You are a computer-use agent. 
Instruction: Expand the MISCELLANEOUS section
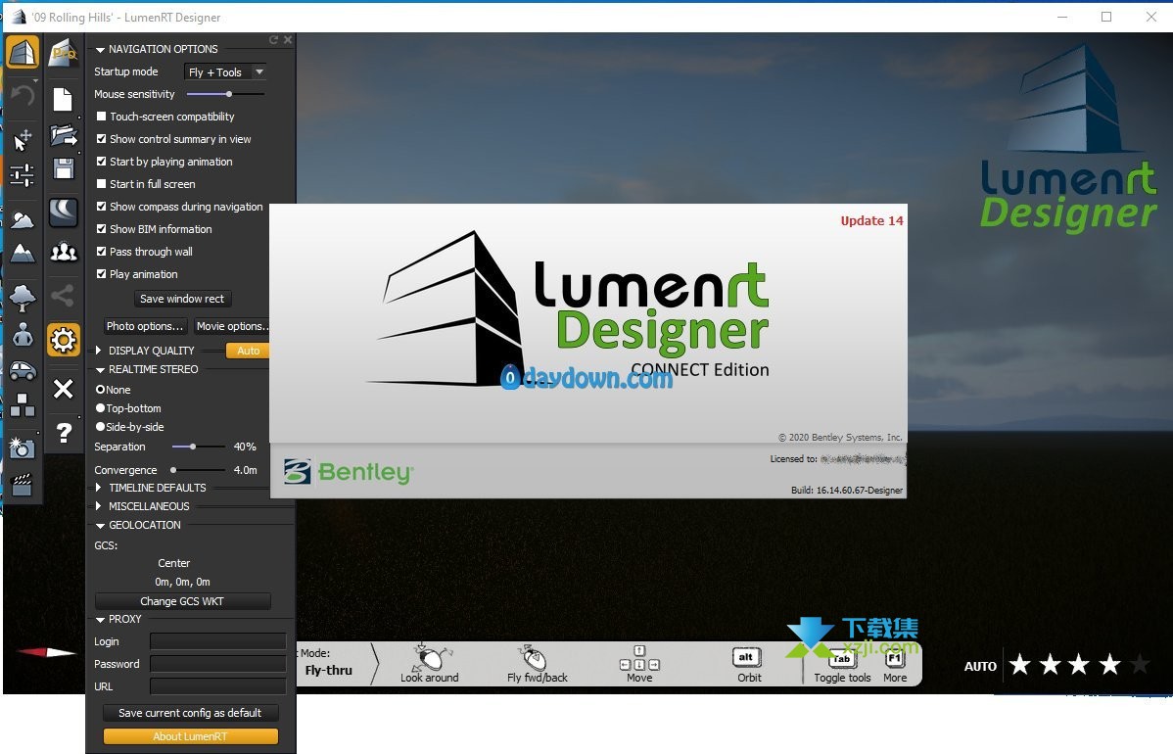coord(99,506)
